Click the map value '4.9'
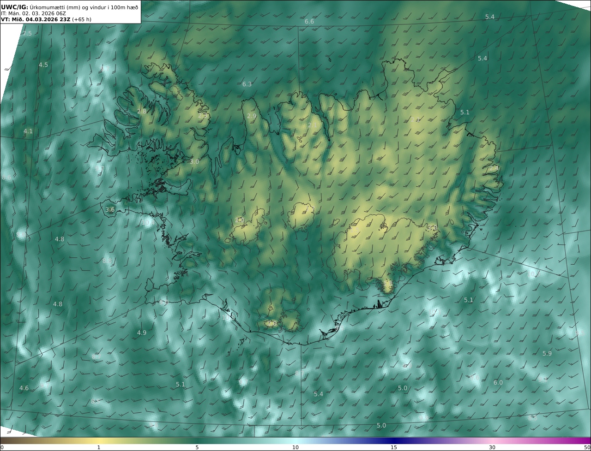The image size is (591, 451). click(142, 333)
